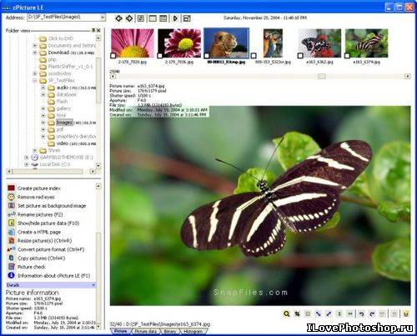
Task: Expand the Documents and Settings node
Action: coord(35,45)
